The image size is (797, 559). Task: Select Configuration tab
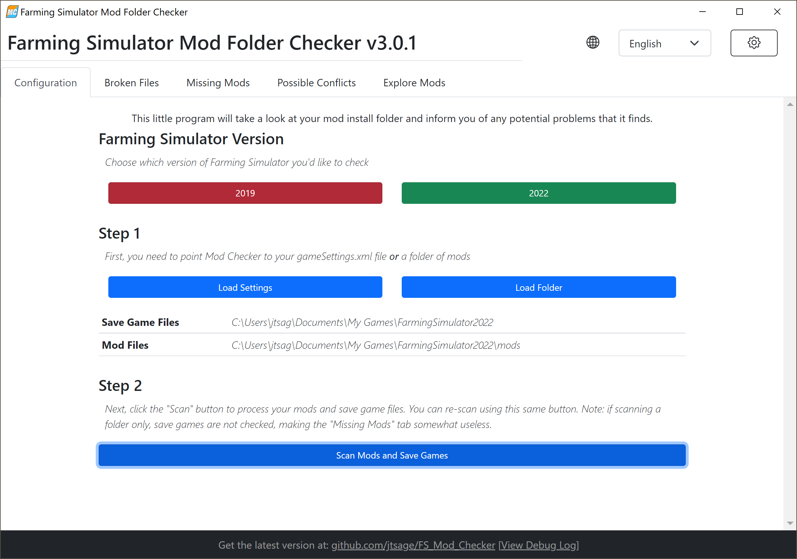click(x=46, y=83)
